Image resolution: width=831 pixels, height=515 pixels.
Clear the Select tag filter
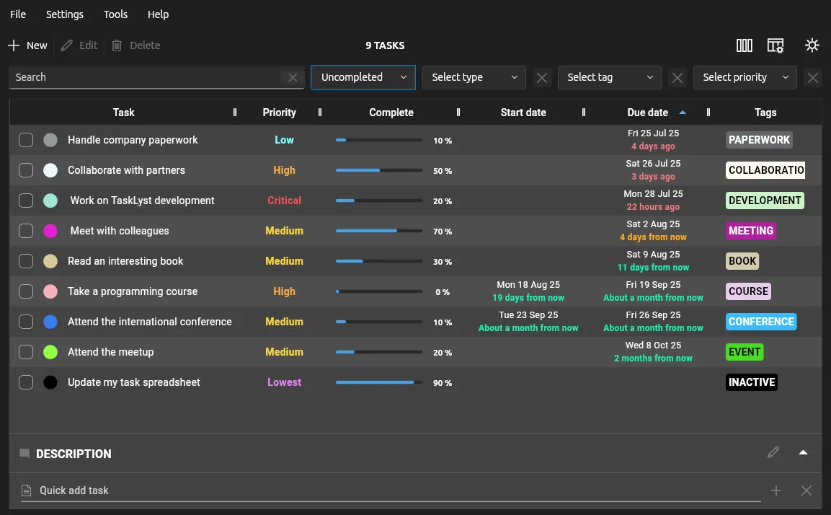[677, 78]
